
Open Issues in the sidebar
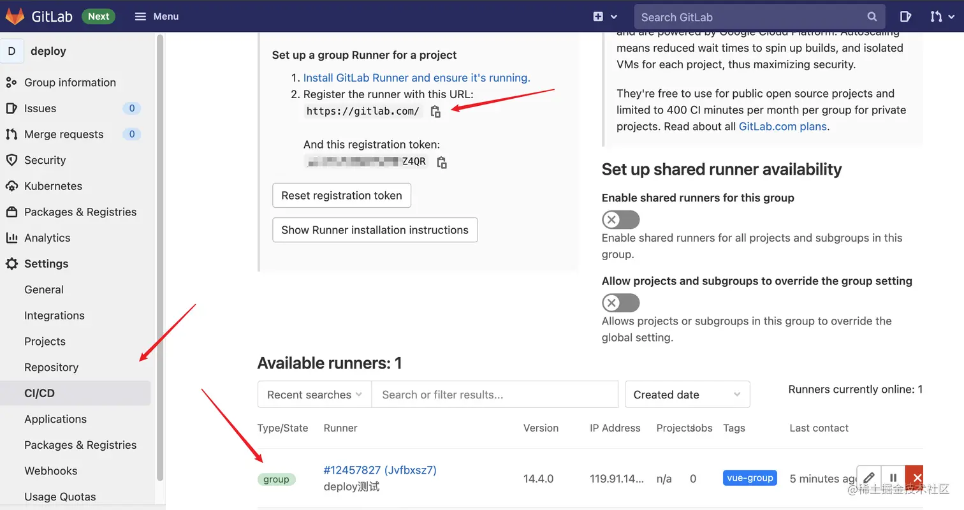[40, 108]
